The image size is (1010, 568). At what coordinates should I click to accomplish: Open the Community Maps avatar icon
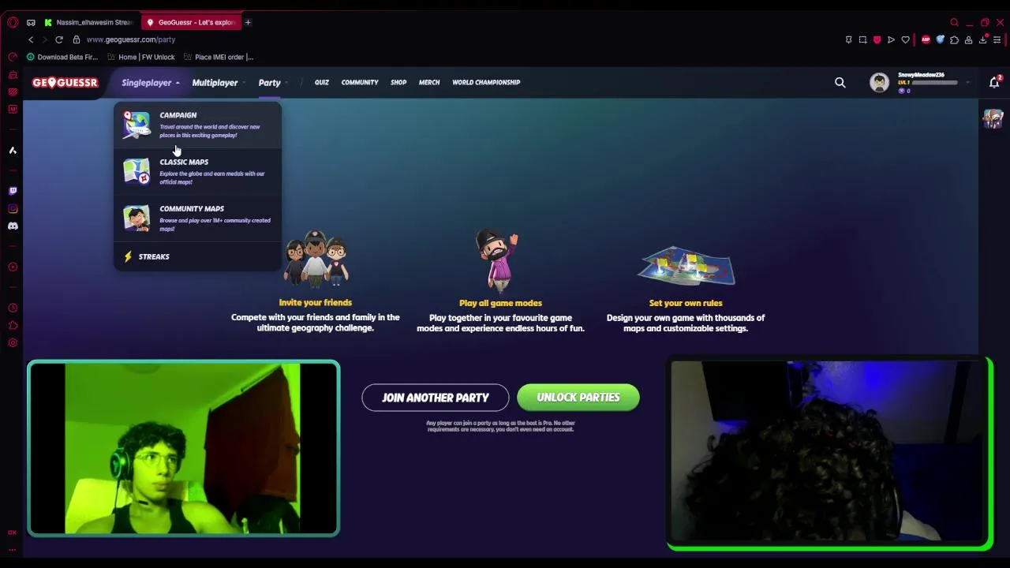(x=136, y=219)
